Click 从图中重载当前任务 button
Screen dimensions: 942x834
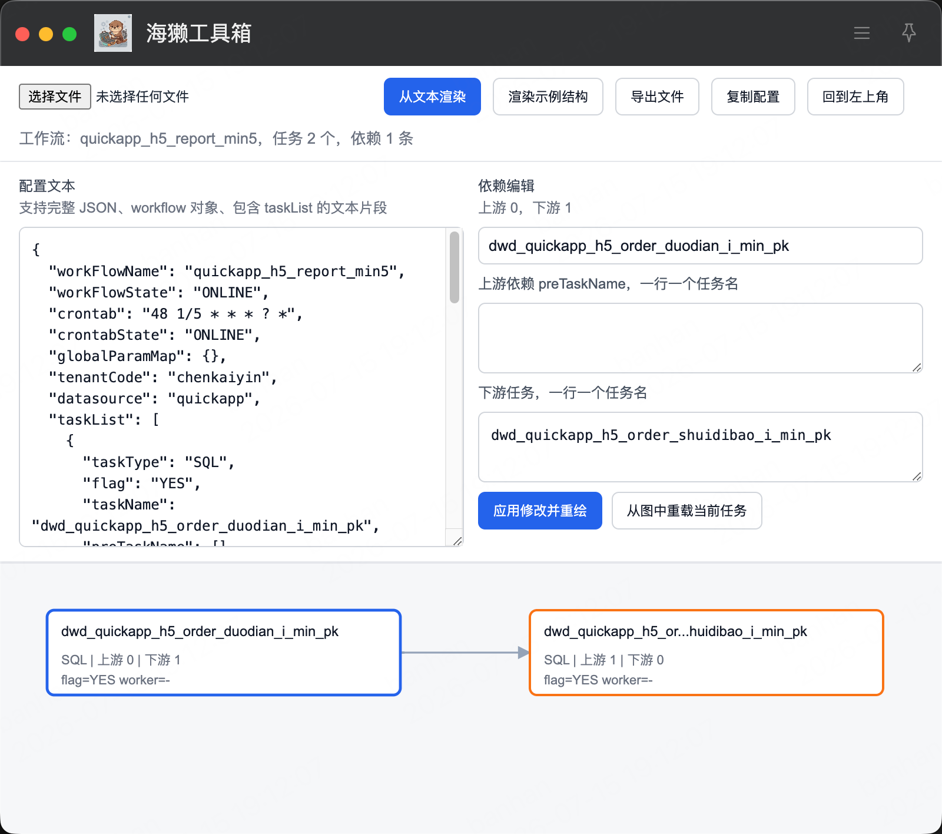coord(686,511)
